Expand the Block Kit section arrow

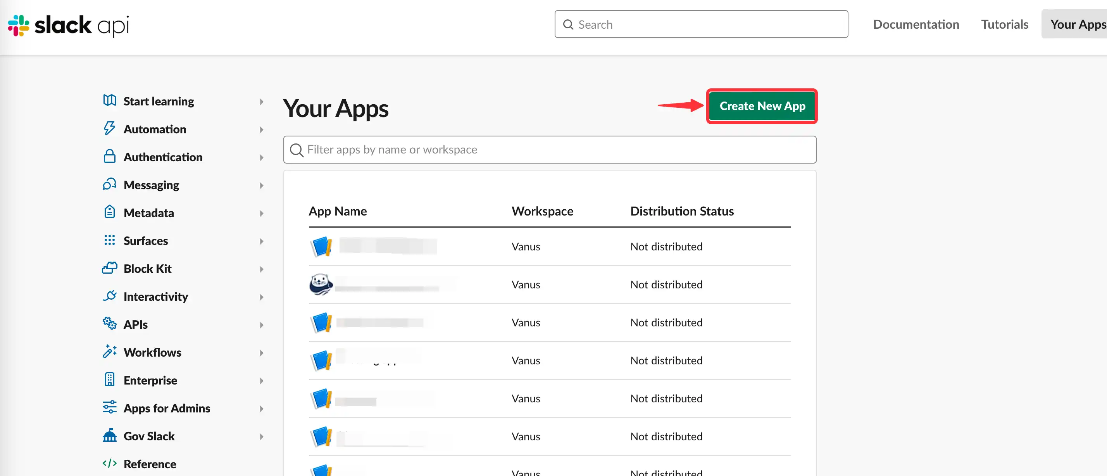(261, 269)
